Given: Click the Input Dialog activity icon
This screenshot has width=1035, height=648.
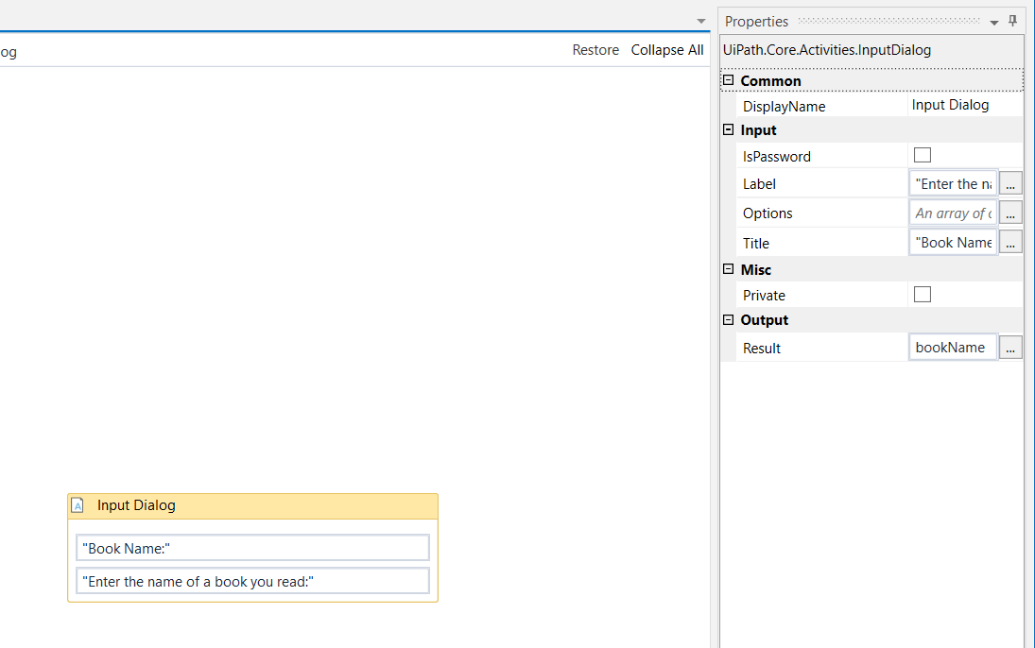Looking at the screenshot, I should point(78,505).
